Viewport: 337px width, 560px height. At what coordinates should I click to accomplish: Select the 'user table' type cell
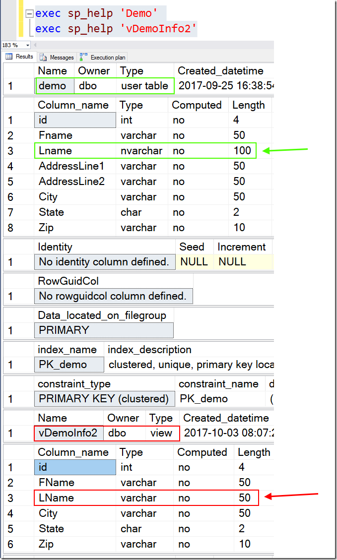pyautogui.click(x=145, y=86)
